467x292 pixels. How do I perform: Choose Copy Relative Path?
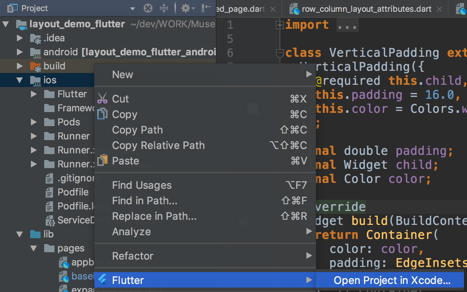pos(205,145)
